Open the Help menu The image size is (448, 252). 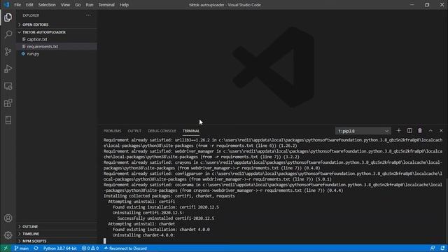tap(124, 5)
